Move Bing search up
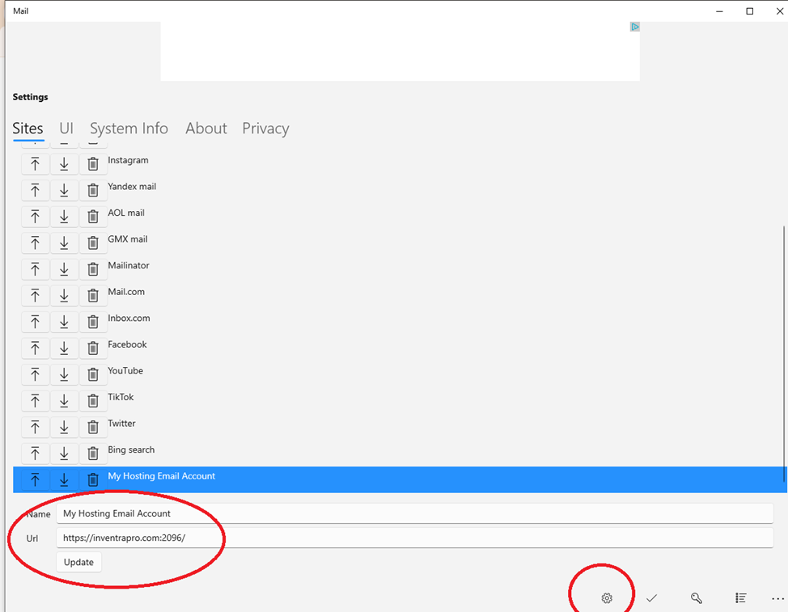Viewport: 788px width, 612px height. coord(35,454)
